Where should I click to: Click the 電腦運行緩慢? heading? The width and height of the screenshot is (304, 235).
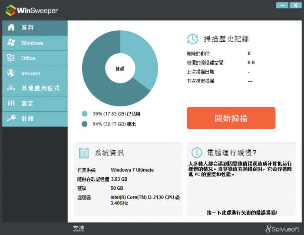(x=231, y=153)
